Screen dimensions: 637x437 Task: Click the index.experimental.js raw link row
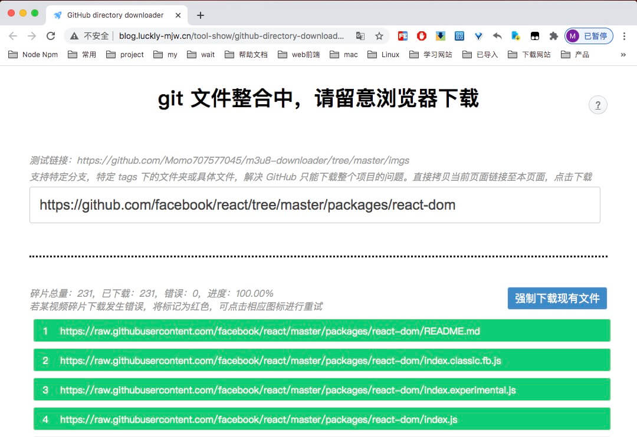click(322, 389)
